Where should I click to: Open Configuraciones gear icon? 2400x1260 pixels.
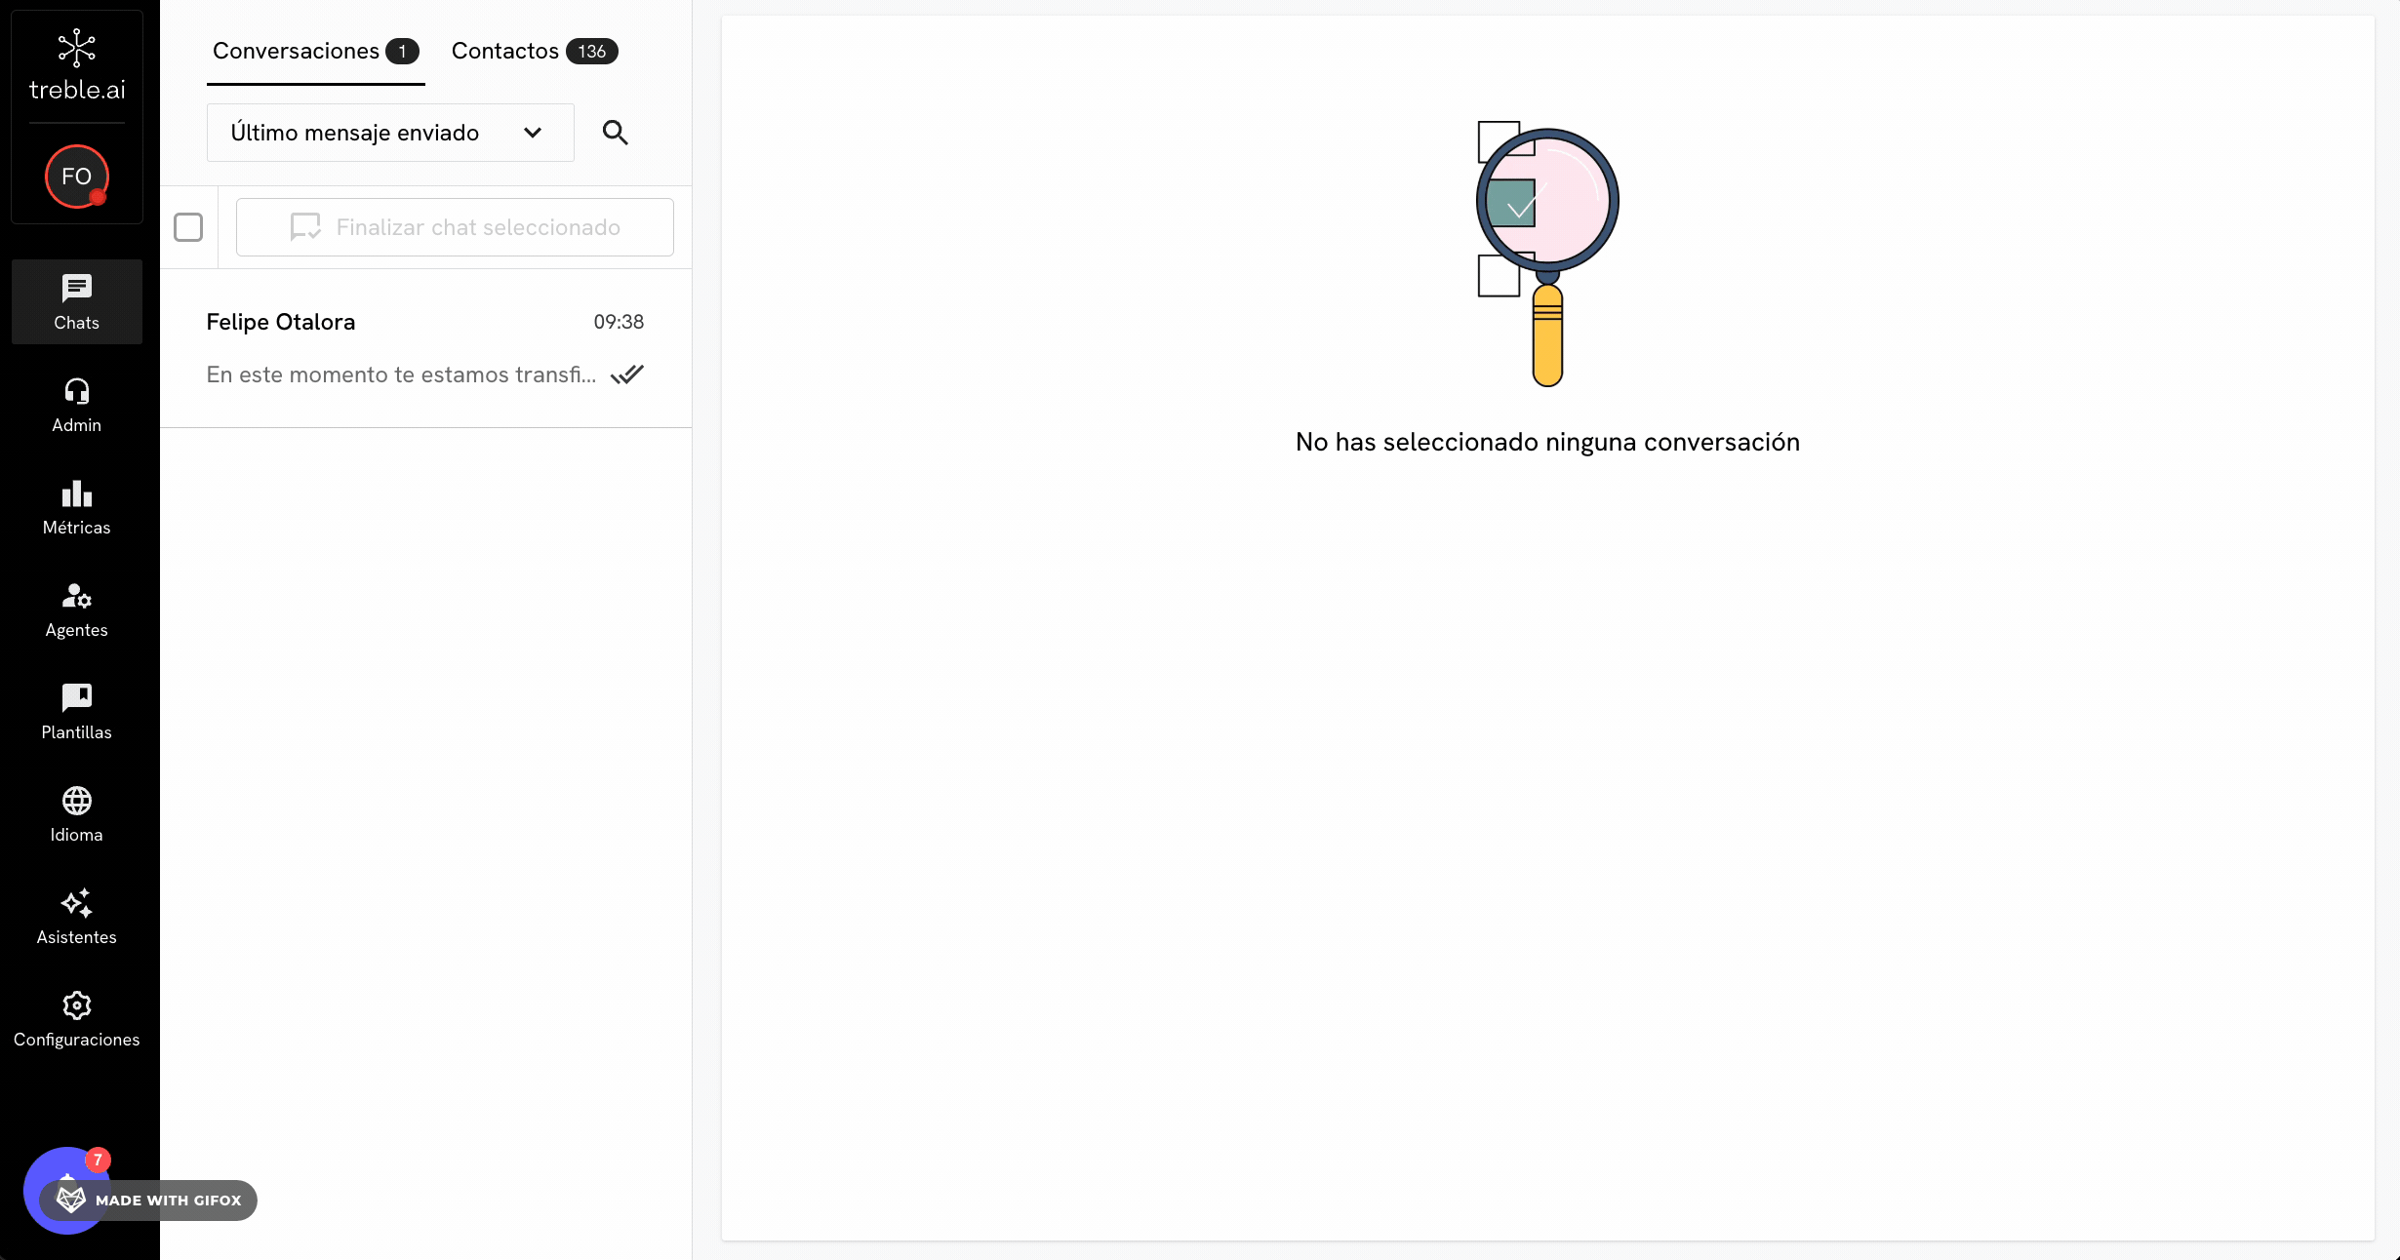click(76, 1006)
